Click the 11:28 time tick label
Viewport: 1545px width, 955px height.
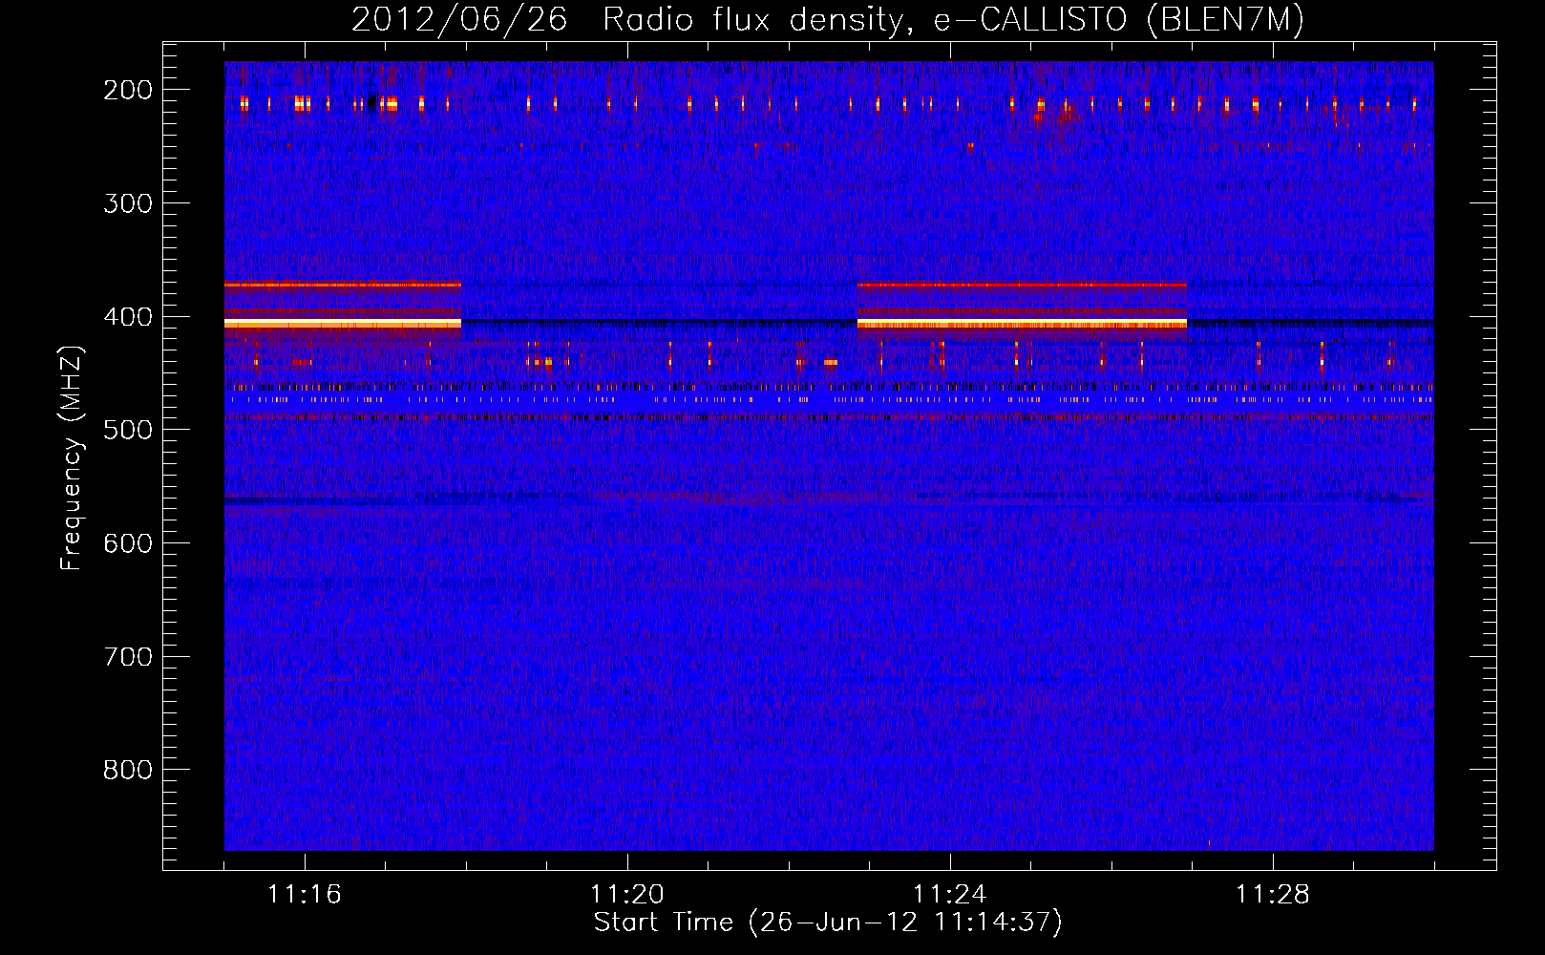tap(1273, 895)
